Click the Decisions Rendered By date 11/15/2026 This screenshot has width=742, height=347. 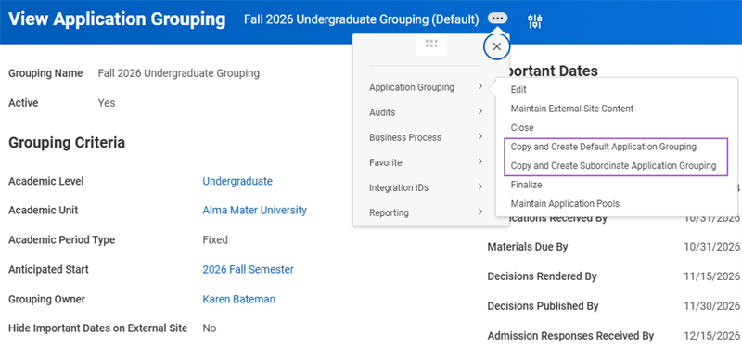point(712,276)
